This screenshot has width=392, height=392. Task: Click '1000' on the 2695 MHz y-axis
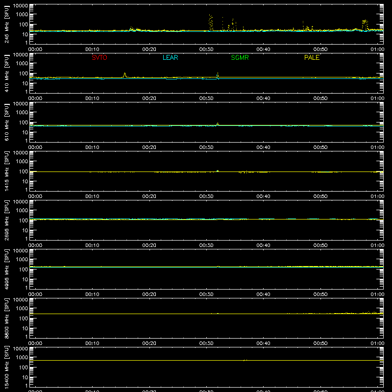22,211
